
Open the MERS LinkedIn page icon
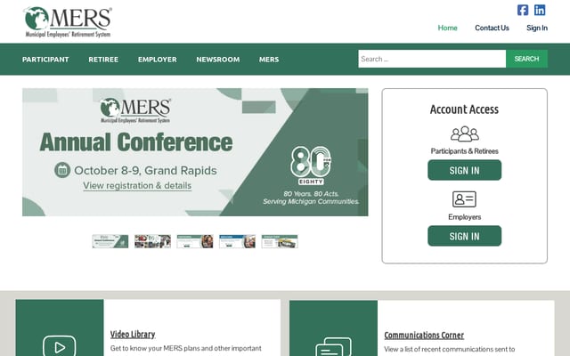pyautogui.click(x=540, y=10)
